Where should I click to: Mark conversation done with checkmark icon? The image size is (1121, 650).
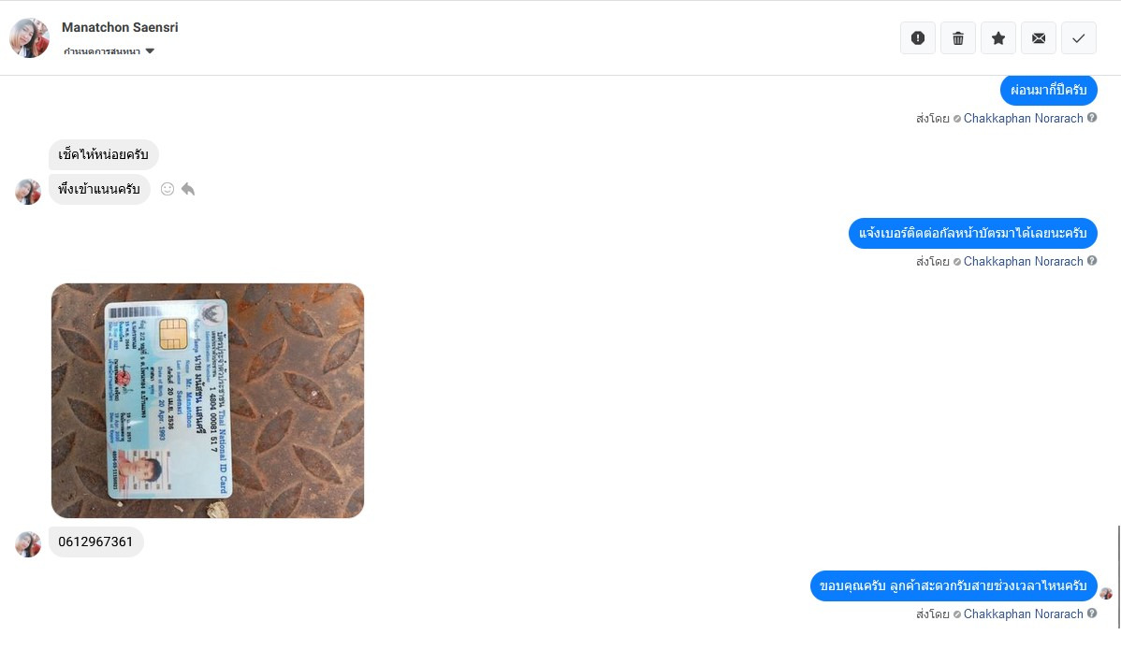pyautogui.click(x=1079, y=37)
